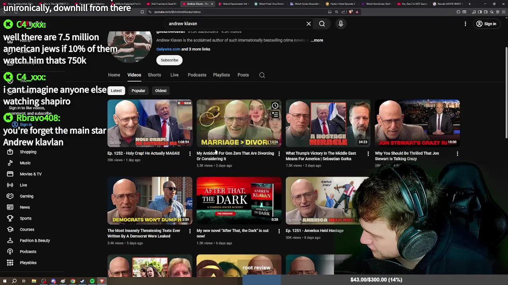The image size is (508, 285).
Task: Switch to 'Hazbin Hotel Episode' browser tab
Action: [341, 4]
